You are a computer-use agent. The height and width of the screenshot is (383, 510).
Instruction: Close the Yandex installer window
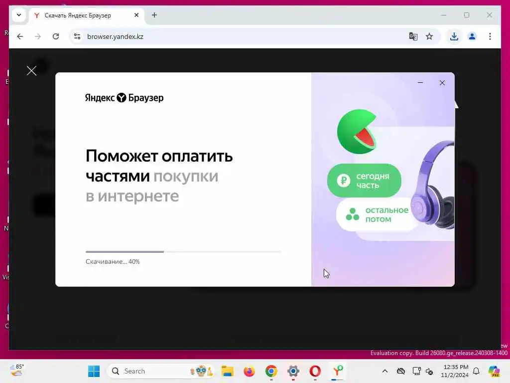tap(442, 83)
